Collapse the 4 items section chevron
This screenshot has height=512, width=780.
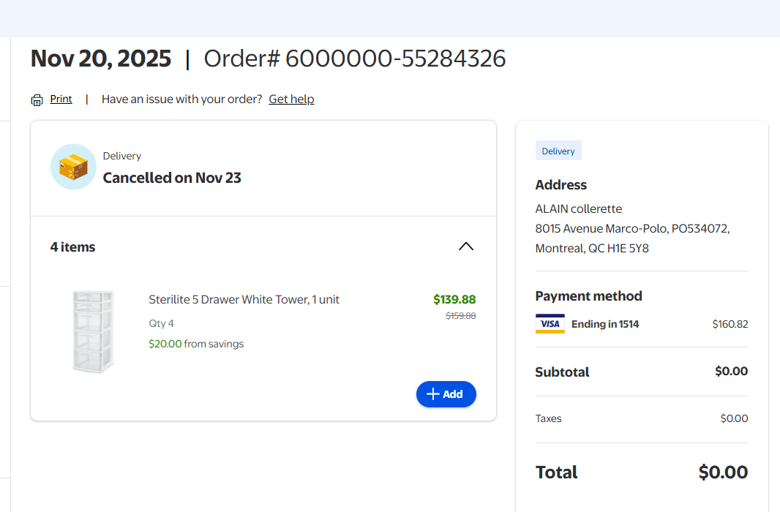[465, 246]
